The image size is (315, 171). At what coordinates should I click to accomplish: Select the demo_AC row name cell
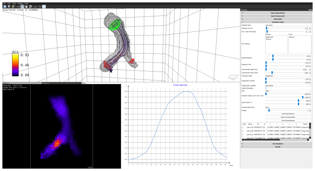[250, 135]
